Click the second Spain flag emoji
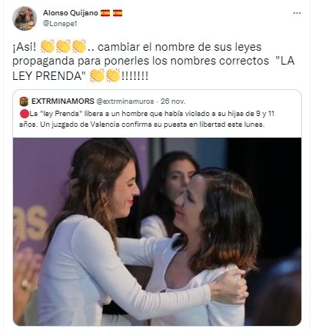This screenshot has height=329, width=319. pos(118,13)
